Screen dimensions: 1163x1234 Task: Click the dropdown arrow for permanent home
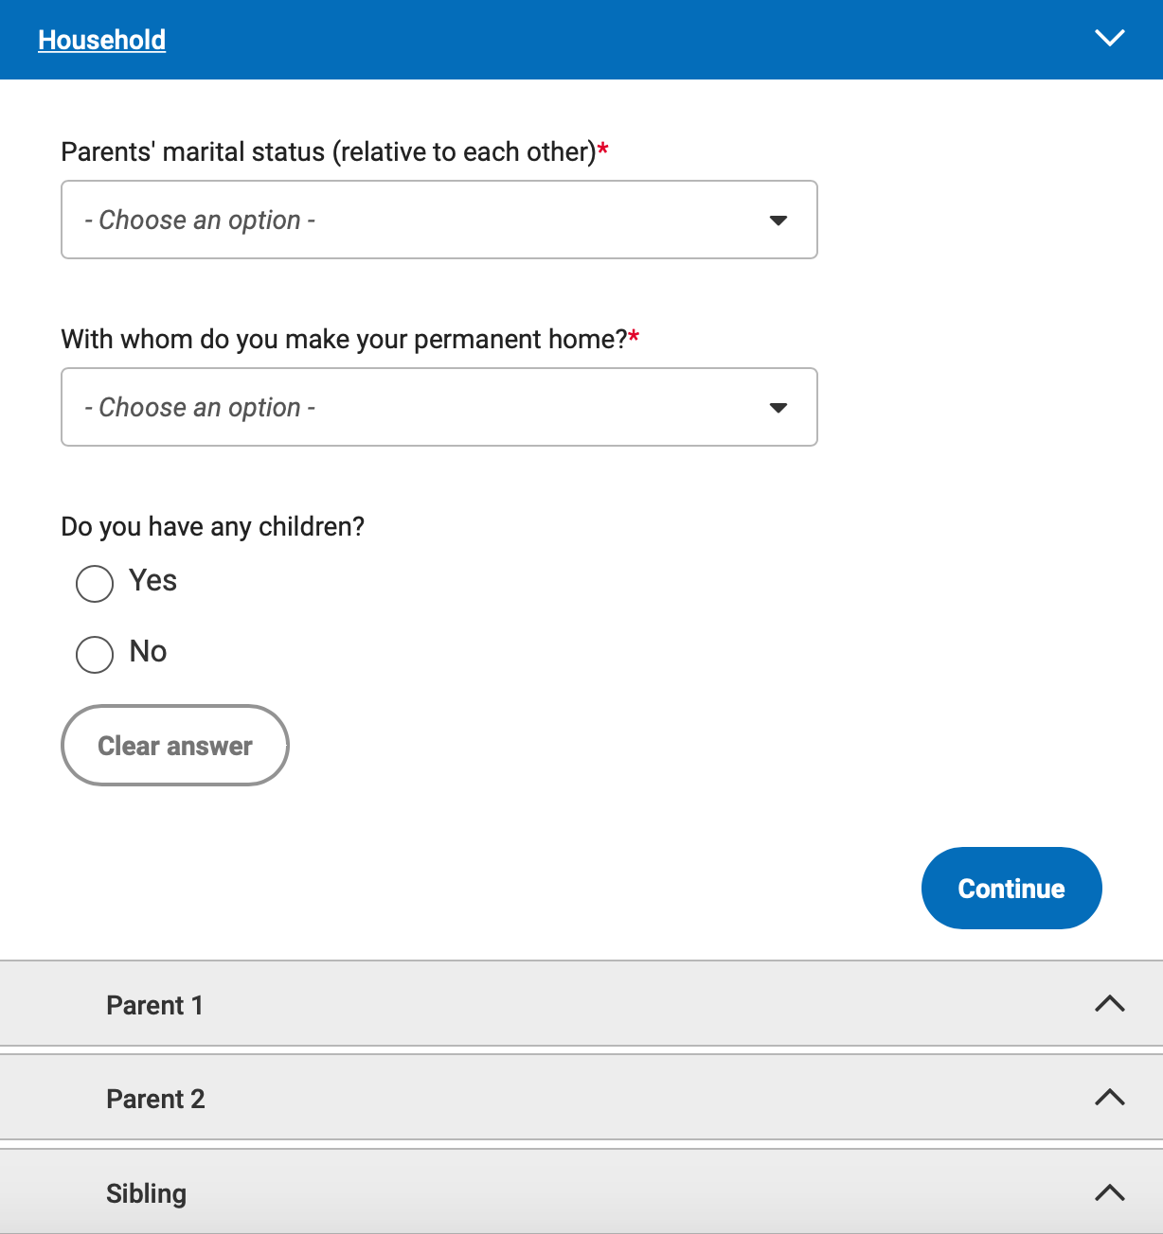[x=778, y=407]
